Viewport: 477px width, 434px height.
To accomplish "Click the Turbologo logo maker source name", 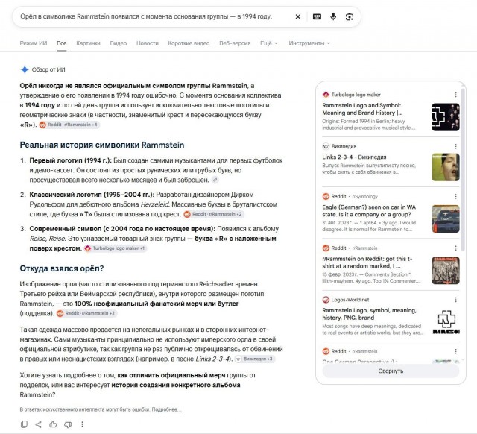I will pyautogui.click(x=356, y=95).
